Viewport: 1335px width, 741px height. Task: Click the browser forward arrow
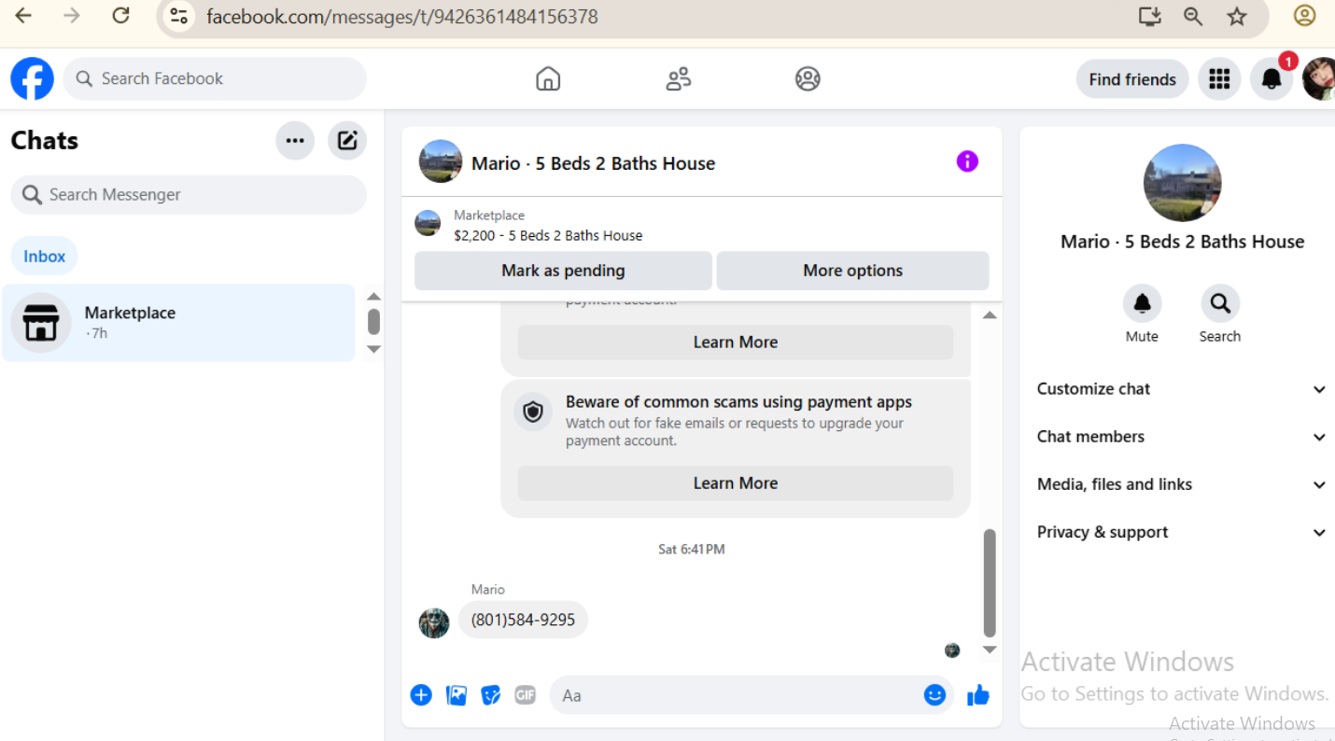(x=72, y=16)
